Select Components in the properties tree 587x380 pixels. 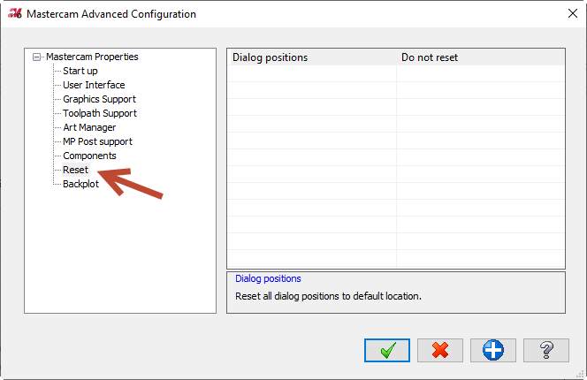coord(89,156)
